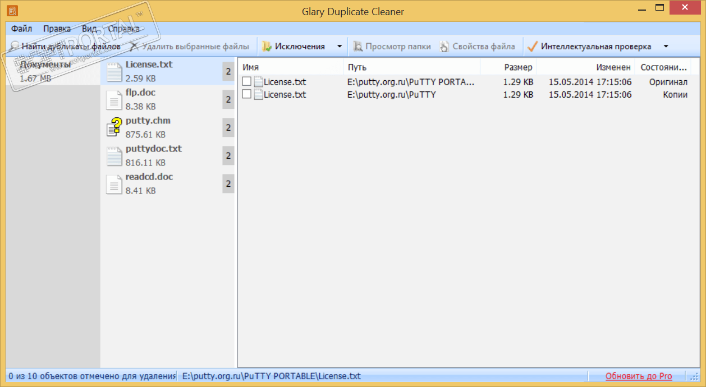Click the text file icon of puttydoc.txt

(x=114, y=156)
